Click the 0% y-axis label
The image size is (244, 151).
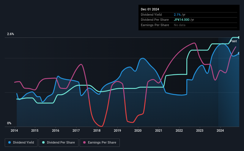coord(9,123)
